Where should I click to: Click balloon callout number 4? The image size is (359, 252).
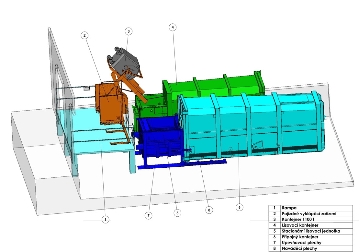pyautogui.click(x=173, y=27)
